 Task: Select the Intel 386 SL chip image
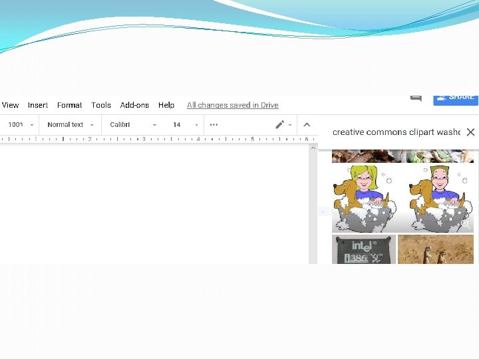[x=364, y=249]
